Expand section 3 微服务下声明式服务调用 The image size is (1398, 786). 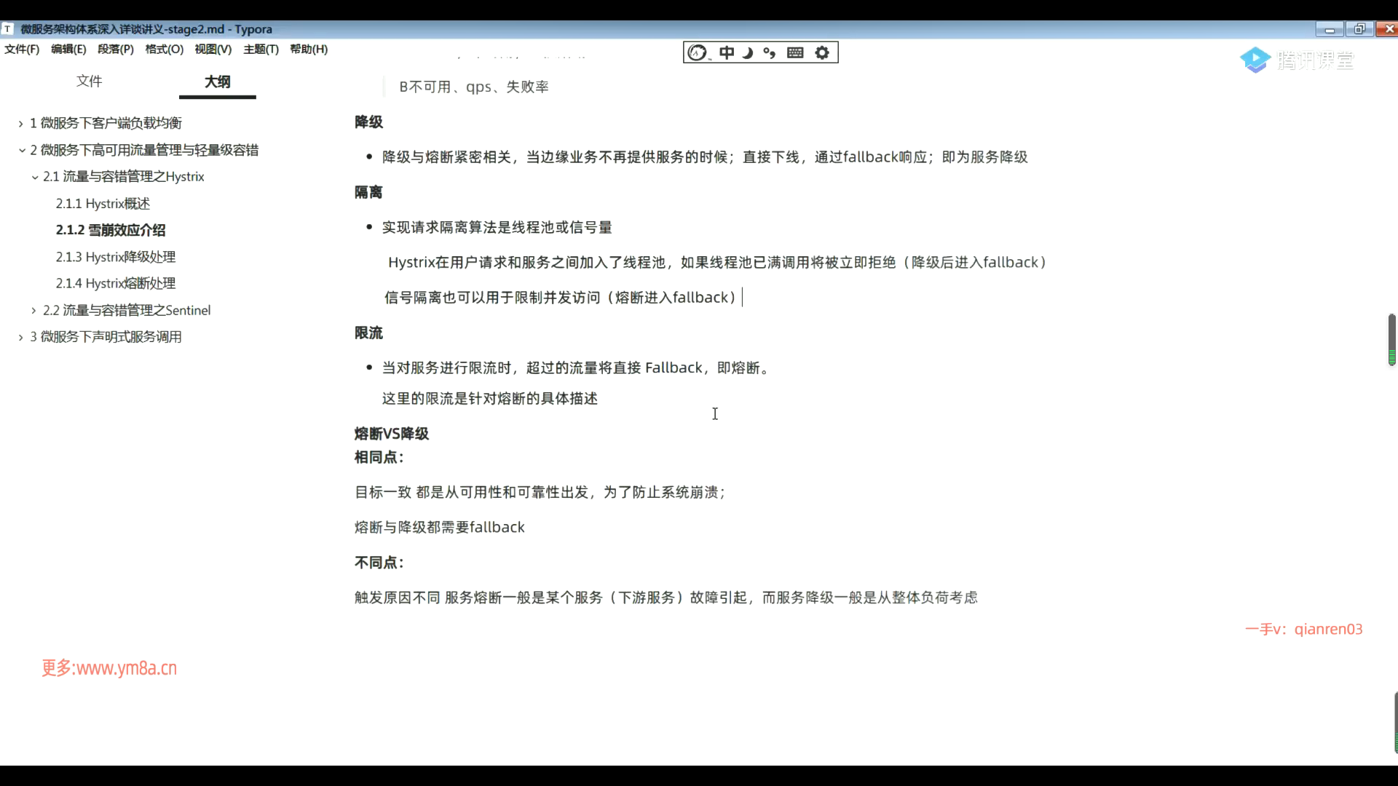tap(21, 337)
